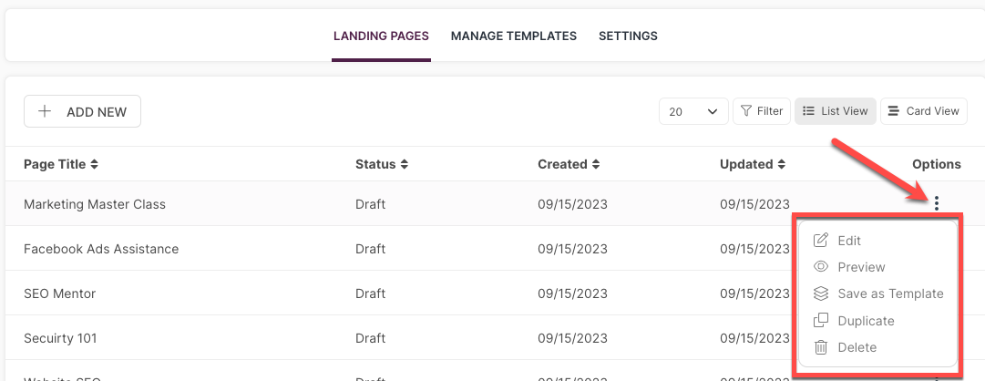Switch to List View
985x381 pixels.
tap(835, 111)
